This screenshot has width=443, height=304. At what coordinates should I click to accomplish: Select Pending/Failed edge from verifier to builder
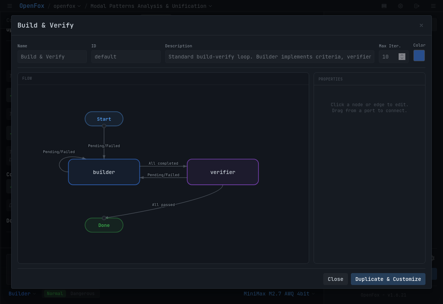[163, 175]
